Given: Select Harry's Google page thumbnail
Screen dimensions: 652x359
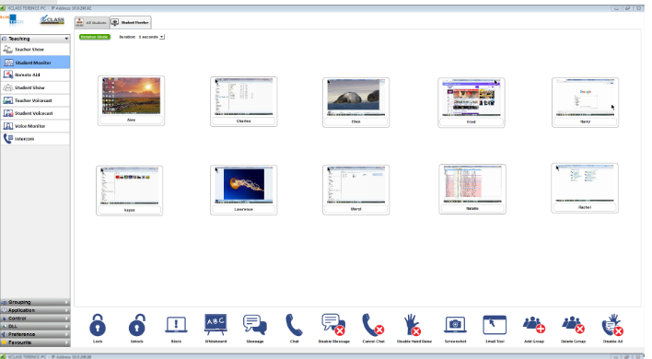Looking at the screenshot, I should (x=585, y=98).
